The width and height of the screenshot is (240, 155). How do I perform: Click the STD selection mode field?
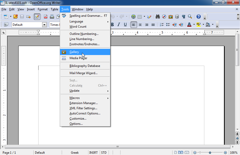click(104, 153)
